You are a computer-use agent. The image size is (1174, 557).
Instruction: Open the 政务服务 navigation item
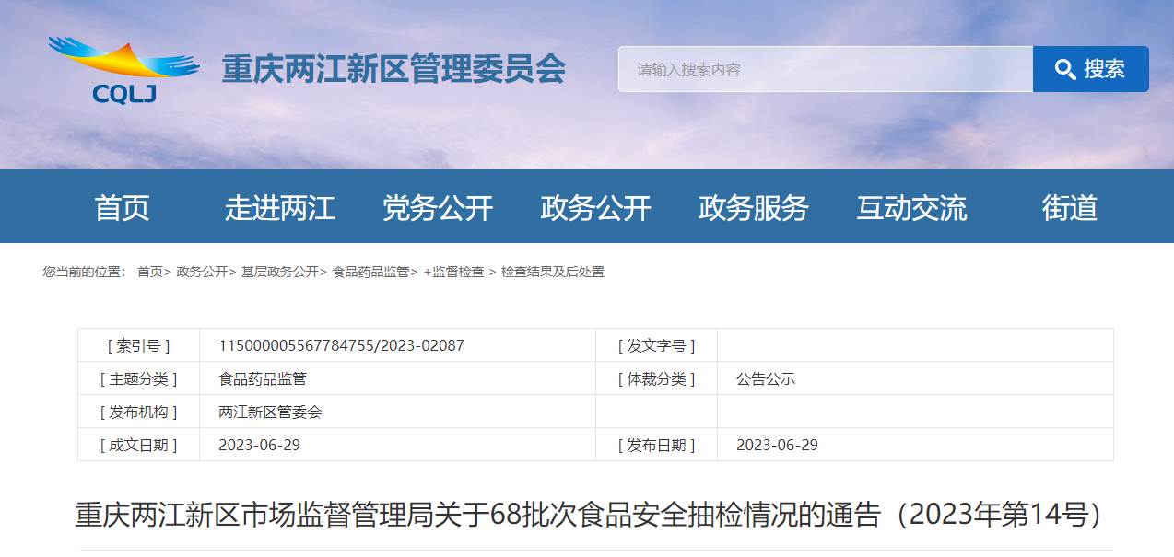[x=753, y=208]
